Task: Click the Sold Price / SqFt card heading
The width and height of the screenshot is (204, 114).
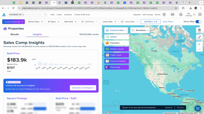Action: coord(66,98)
